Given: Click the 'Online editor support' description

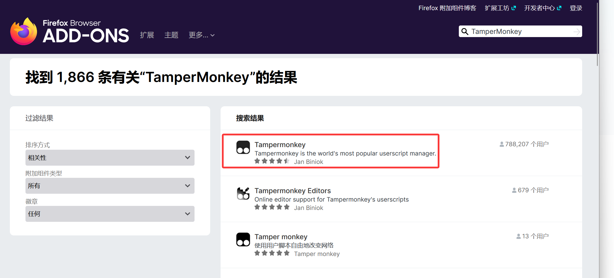Looking at the screenshot, I should pyautogui.click(x=332, y=199).
